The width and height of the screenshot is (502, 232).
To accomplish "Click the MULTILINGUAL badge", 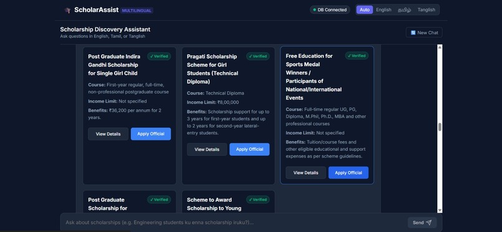I will pyautogui.click(x=136, y=11).
